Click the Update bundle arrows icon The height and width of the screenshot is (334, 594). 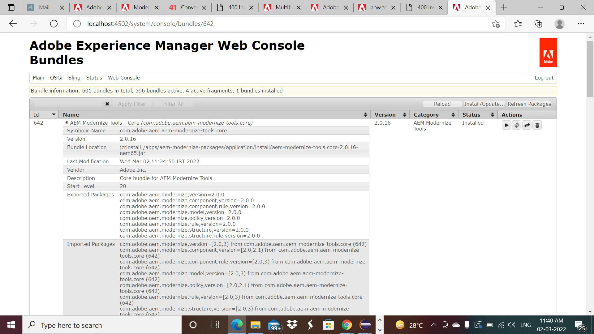click(x=527, y=125)
